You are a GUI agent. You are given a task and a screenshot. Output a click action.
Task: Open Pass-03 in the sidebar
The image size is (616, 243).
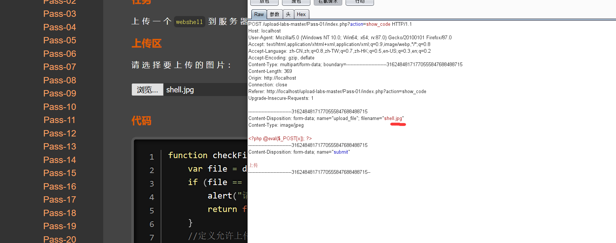pyautogui.click(x=59, y=14)
